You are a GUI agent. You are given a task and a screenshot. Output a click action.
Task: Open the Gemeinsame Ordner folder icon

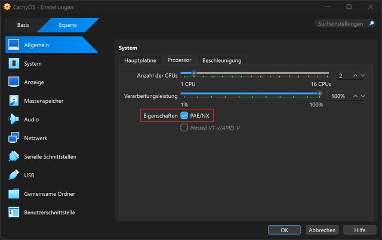[x=14, y=193]
